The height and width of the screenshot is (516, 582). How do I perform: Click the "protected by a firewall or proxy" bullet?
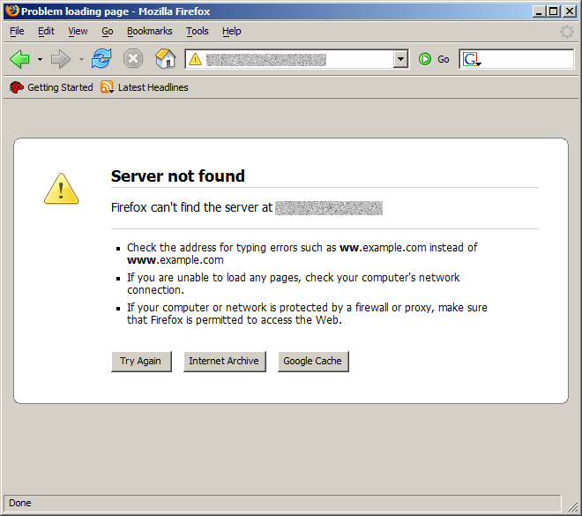[x=307, y=314]
